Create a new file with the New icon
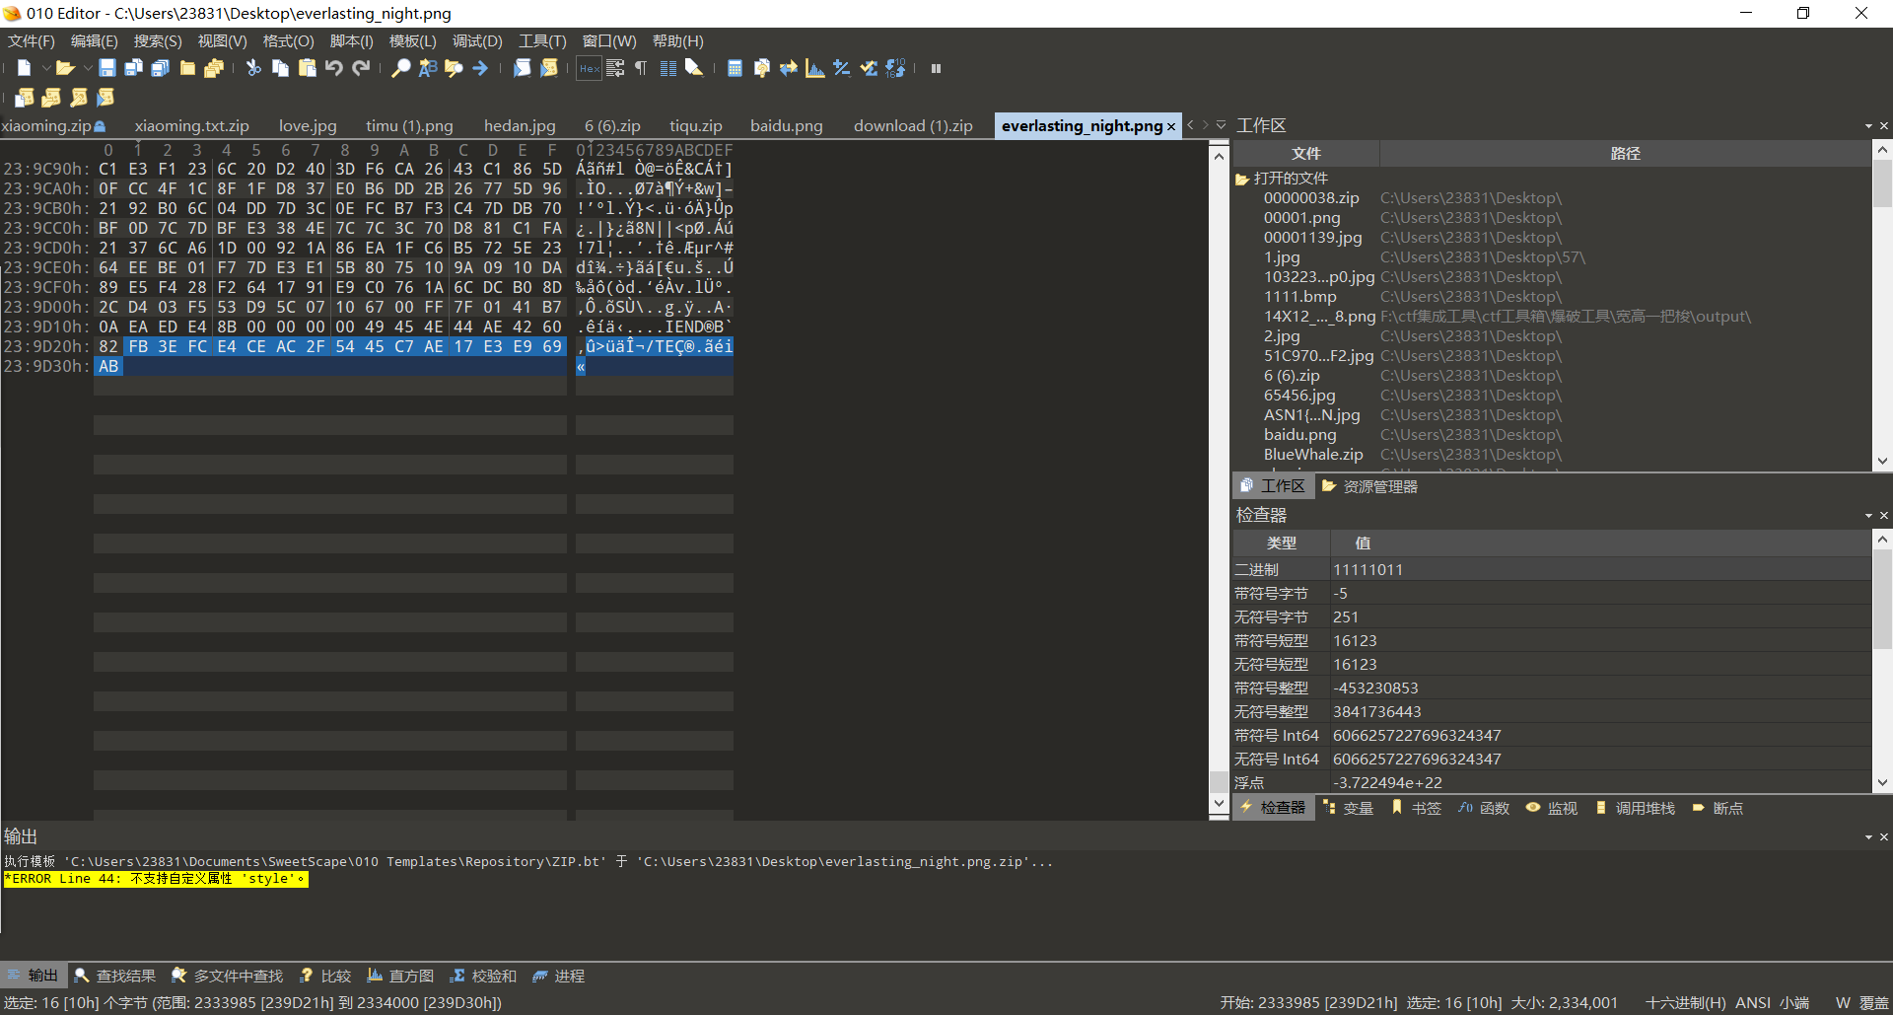 pyautogui.click(x=24, y=68)
